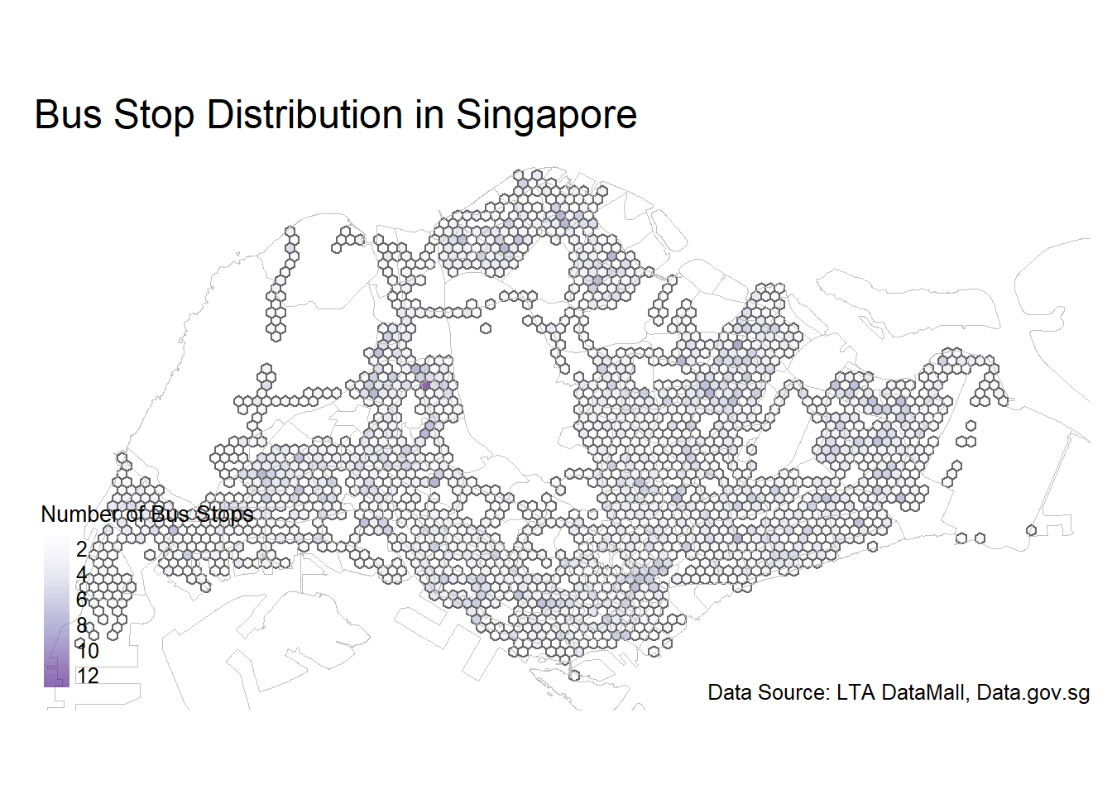
Task: Select the 'Number of Bus Stops' legend title
Action: (x=147, y=514)
